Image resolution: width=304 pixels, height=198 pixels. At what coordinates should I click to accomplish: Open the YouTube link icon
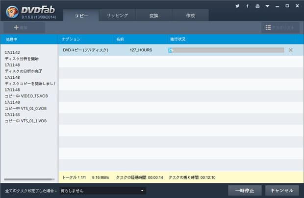pyautogui.click(x=257, y=6)
